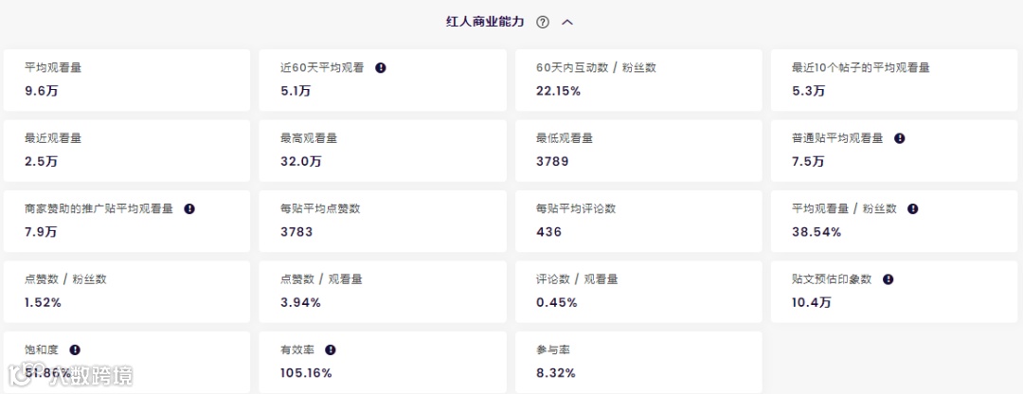Select the 最高观看量 32.0万 card
The width and height of the screenshot is (1023, 394).
click(x=383, y=151)
